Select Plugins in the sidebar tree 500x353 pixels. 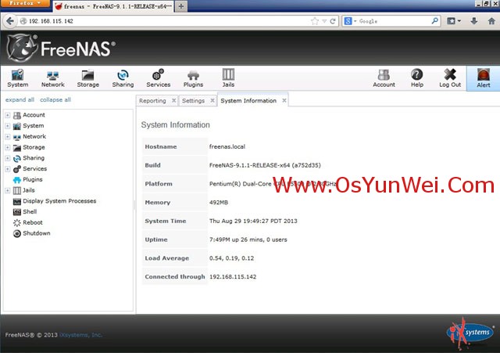click(33, 179)
